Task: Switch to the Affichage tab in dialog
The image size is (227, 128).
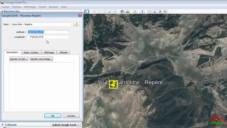Action: (x=49, y=52)
